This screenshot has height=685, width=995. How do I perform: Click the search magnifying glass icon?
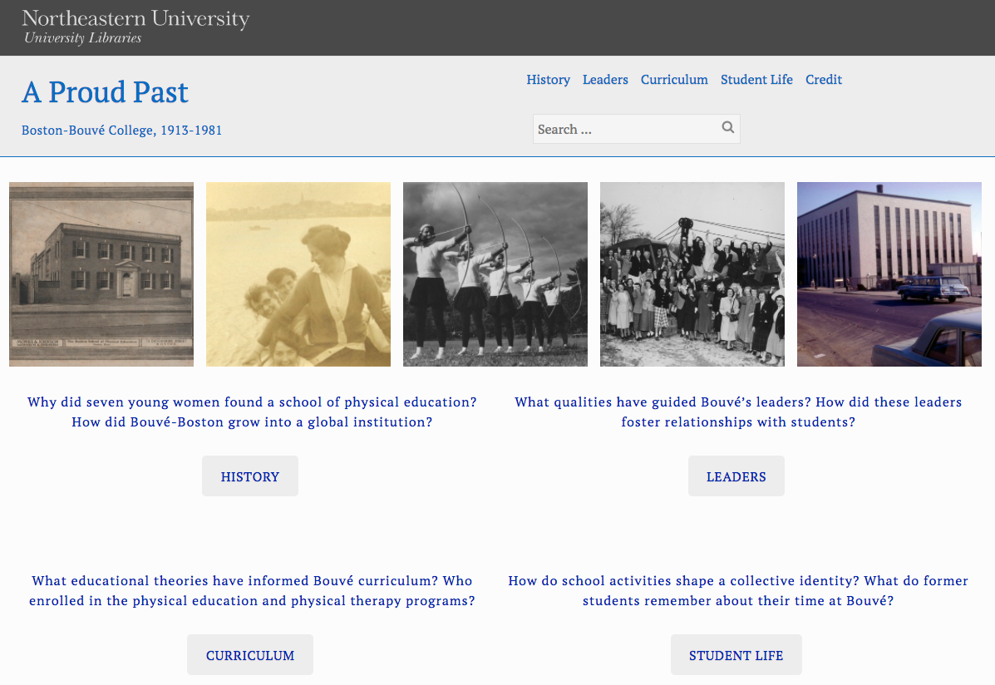[727, 128]
